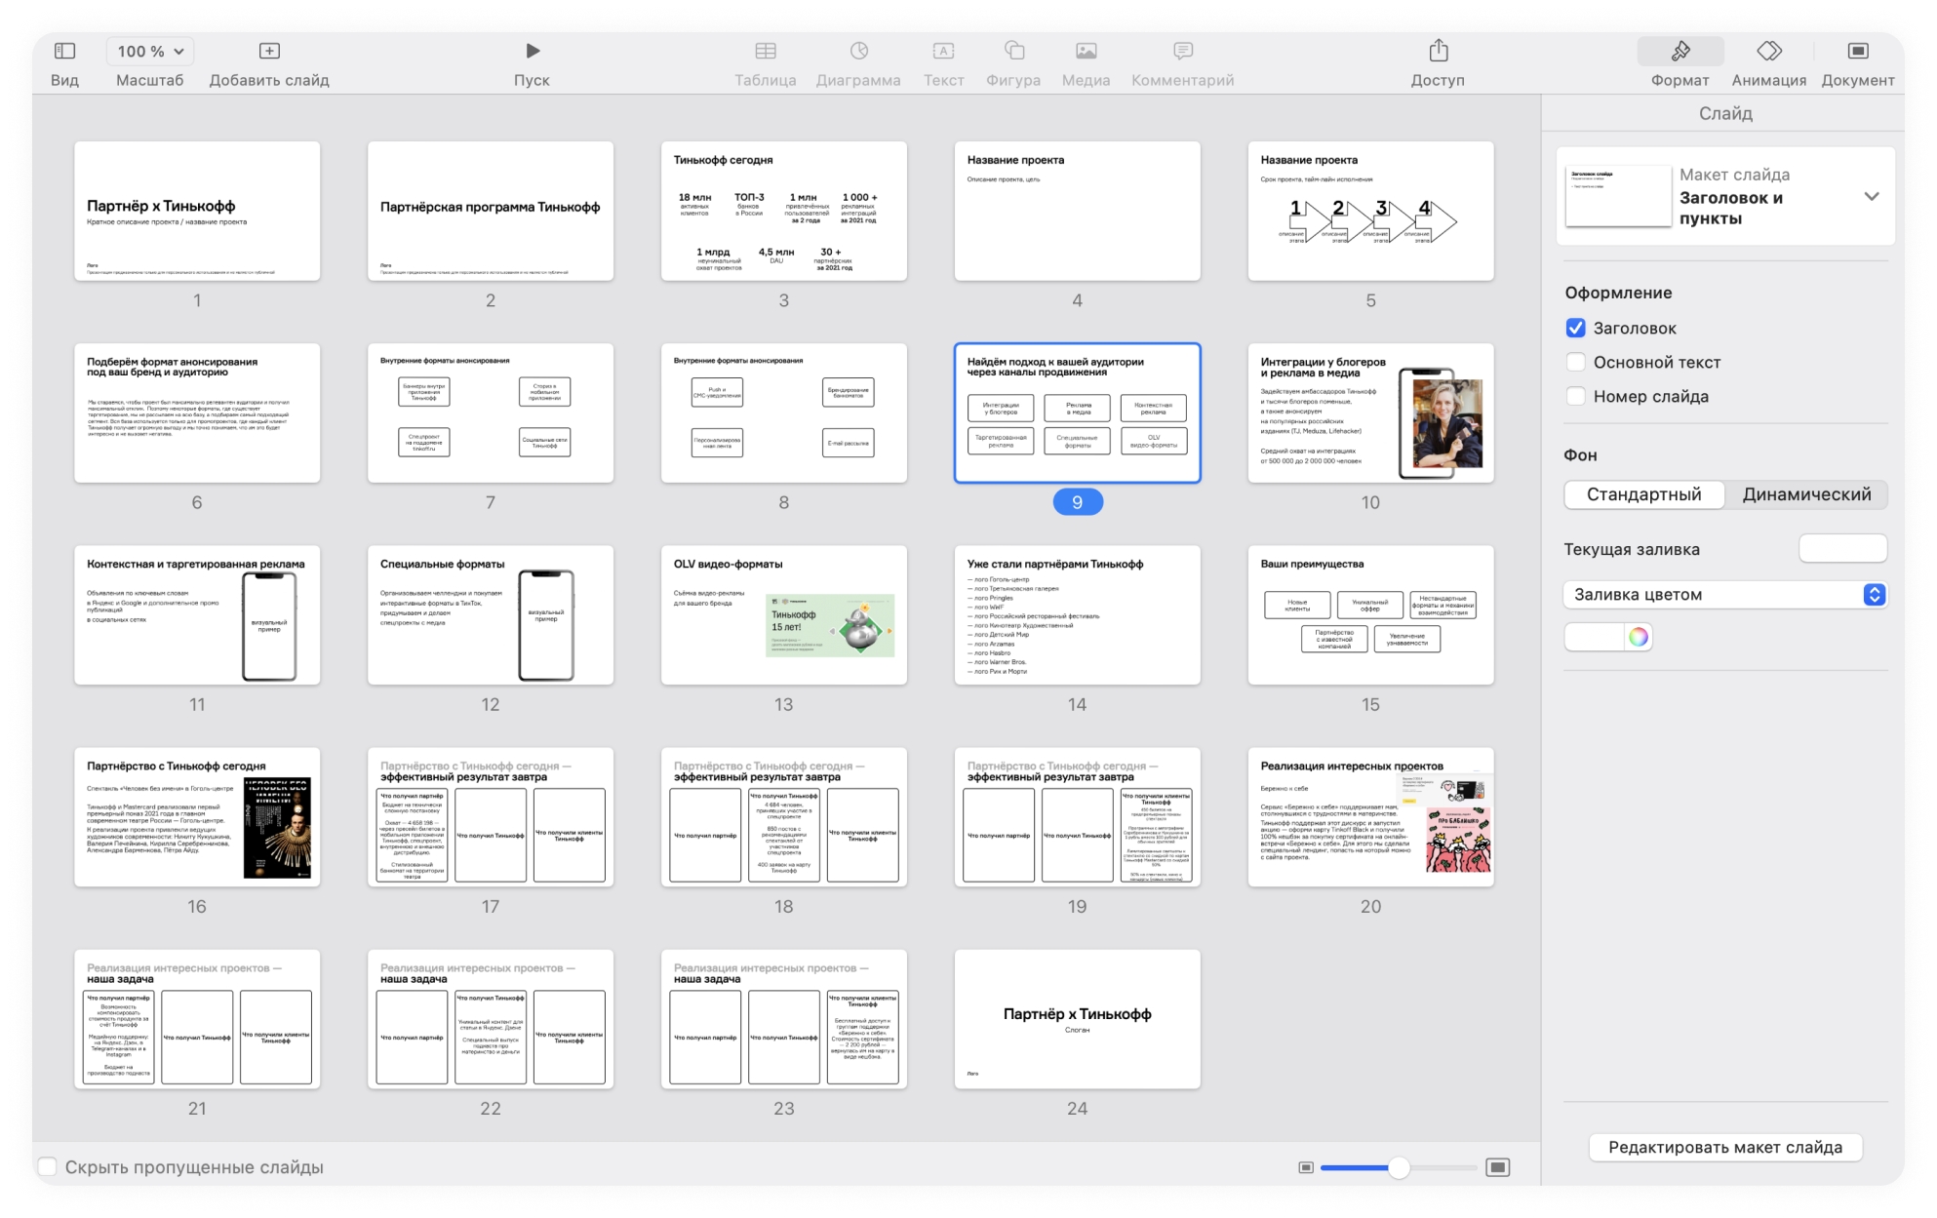The image size is (1937, 1218).
Task: Enable the Основной текст checkbox
Action: pyautogui.click(x=1575, y=362)
